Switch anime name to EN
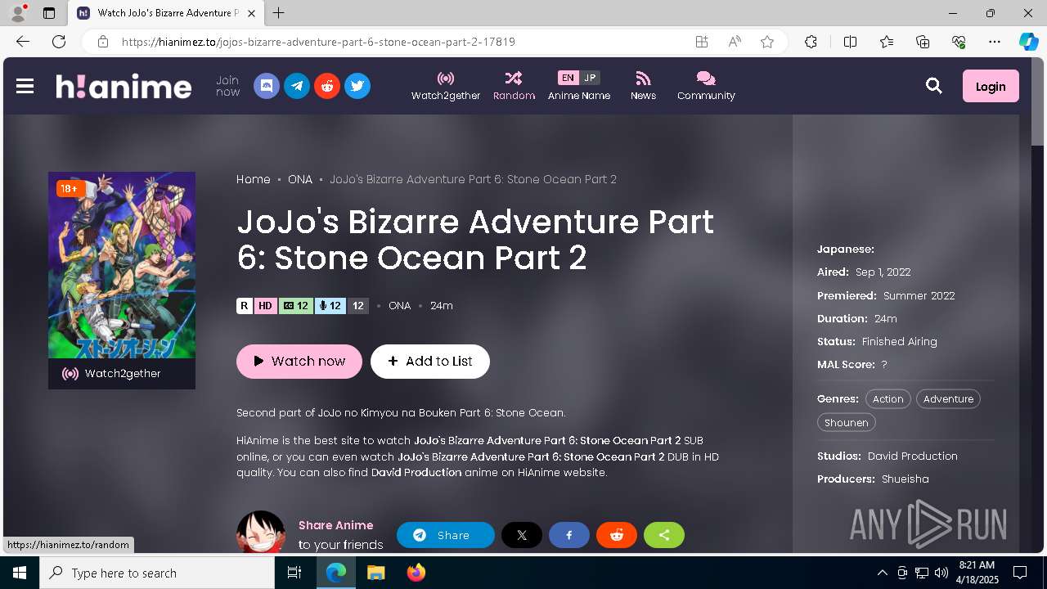1047x589 pixels. point(568,78)
